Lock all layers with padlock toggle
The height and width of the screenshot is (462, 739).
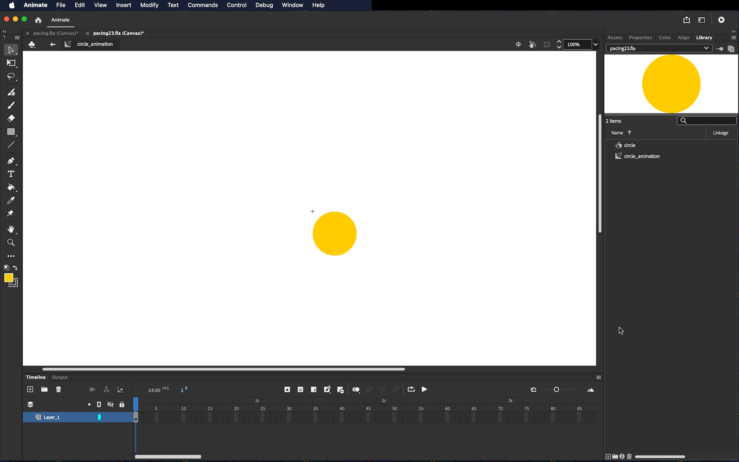pyautogui.click(x=122, y=404)
